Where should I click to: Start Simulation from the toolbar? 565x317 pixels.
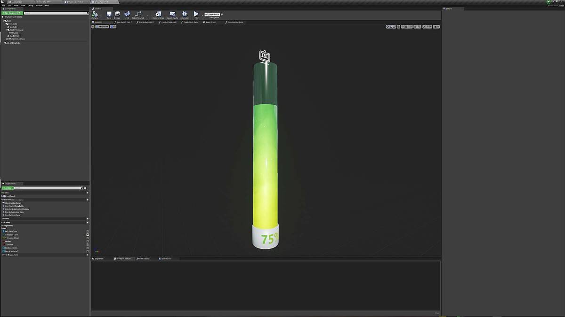pyautogui.click(x=185, y=15)
